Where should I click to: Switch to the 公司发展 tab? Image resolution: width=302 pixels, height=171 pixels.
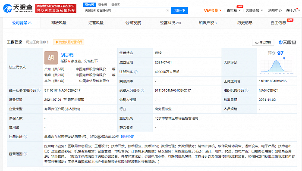133,23
